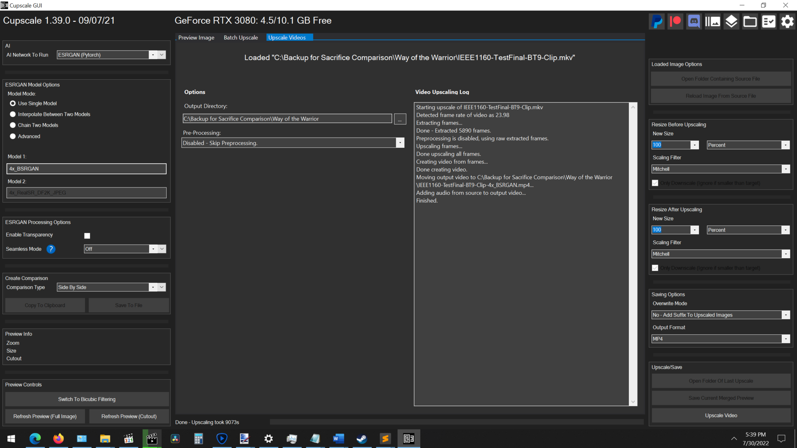
Task: Launch Microsoft Edge from taskbar
Action: tap(35, 439)
